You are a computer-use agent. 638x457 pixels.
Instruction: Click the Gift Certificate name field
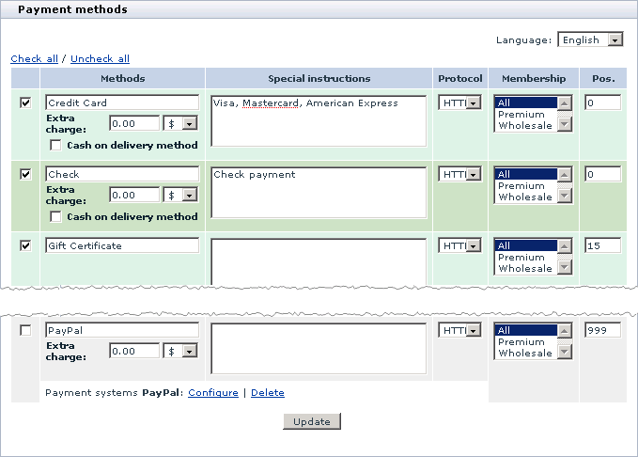click(122, 245)
